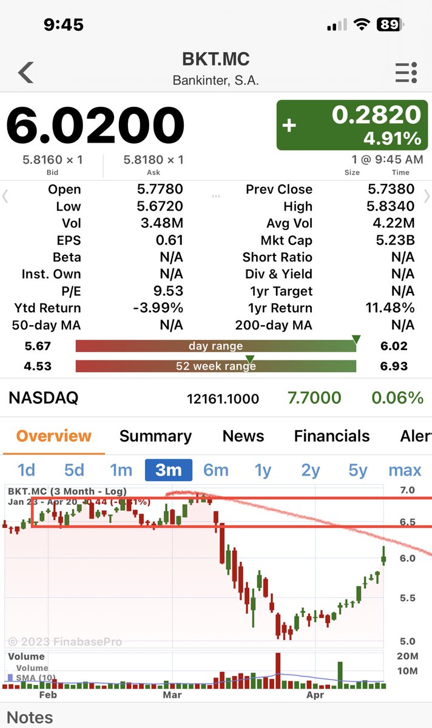Tap the green price change badge

(x=352, y=125)
